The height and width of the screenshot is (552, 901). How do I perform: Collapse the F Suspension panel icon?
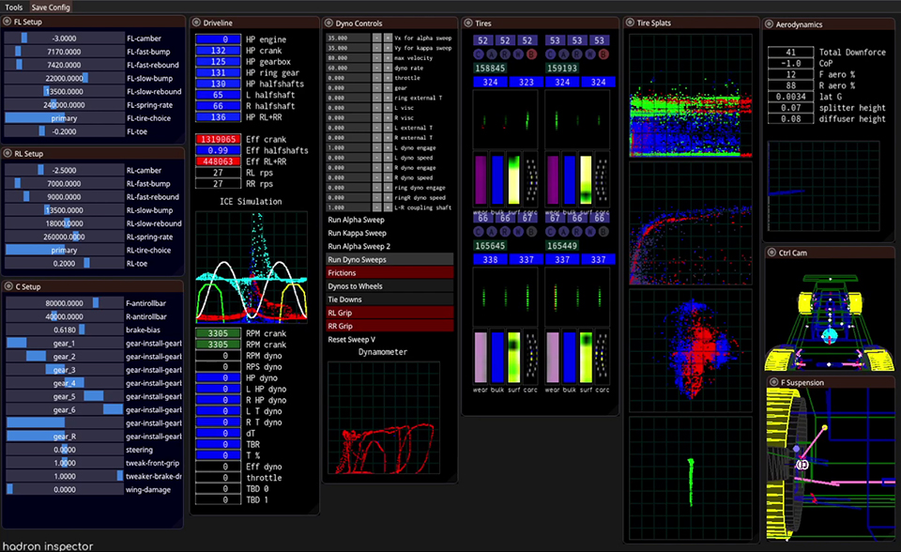click(x=772, y=382)
